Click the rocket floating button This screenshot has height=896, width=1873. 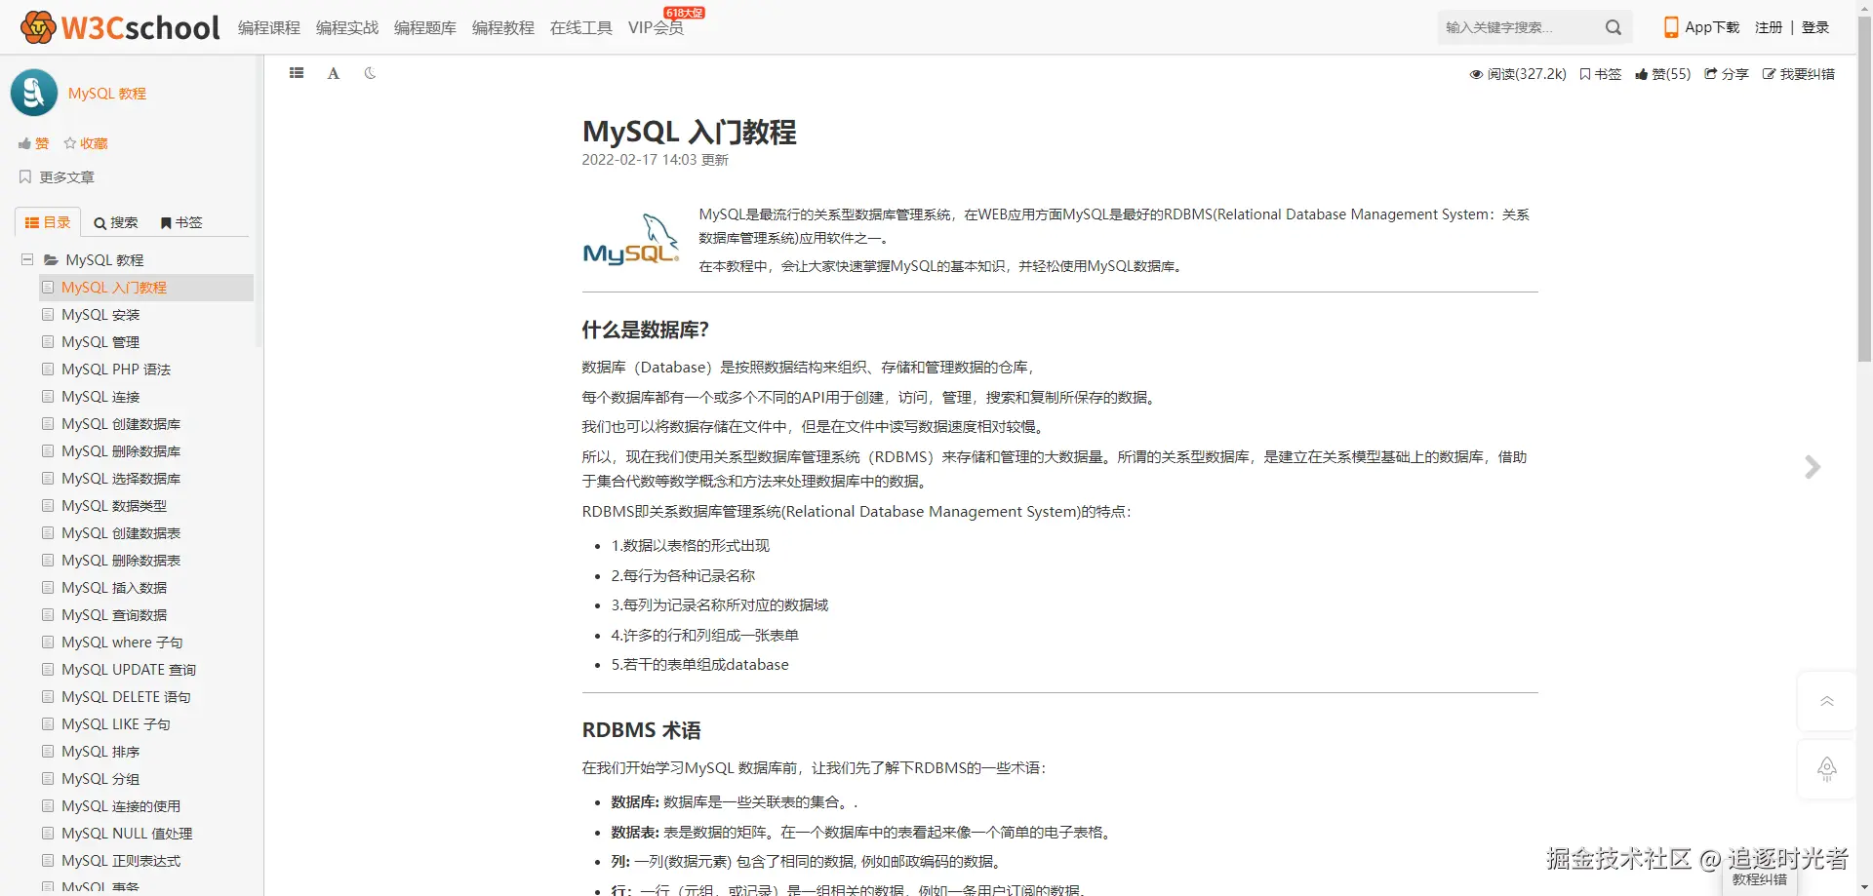[x=1827, y=769]
